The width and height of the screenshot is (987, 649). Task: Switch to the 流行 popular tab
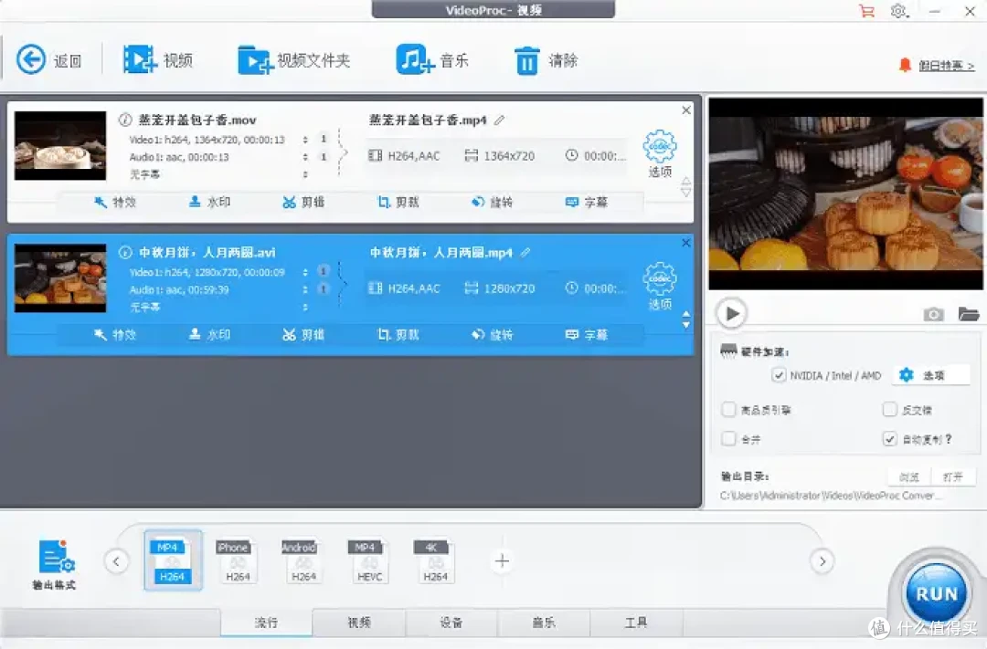pyautogui.click(x=266, y=623)
